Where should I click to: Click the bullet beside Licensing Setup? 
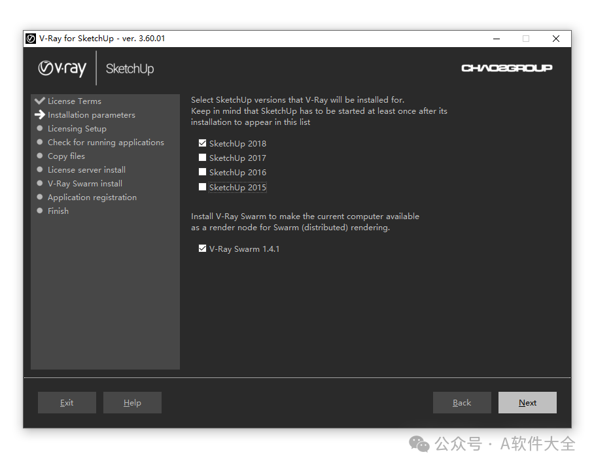click(39, 128)
